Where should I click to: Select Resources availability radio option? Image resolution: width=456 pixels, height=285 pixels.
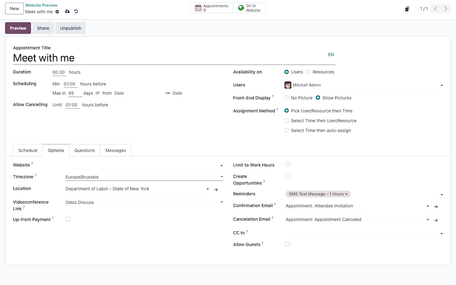(x=309, y=72)
